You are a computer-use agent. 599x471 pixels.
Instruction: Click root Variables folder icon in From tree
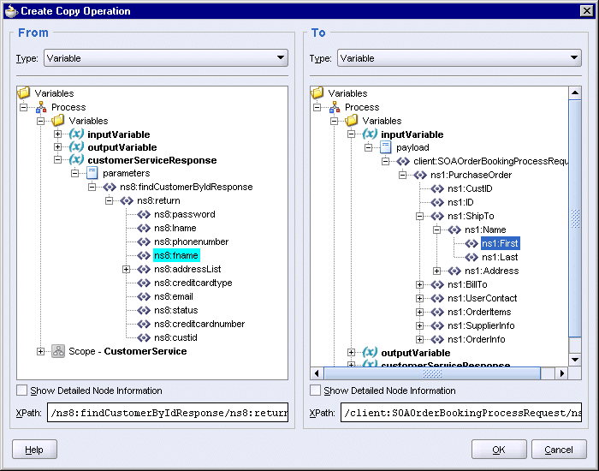24,92
